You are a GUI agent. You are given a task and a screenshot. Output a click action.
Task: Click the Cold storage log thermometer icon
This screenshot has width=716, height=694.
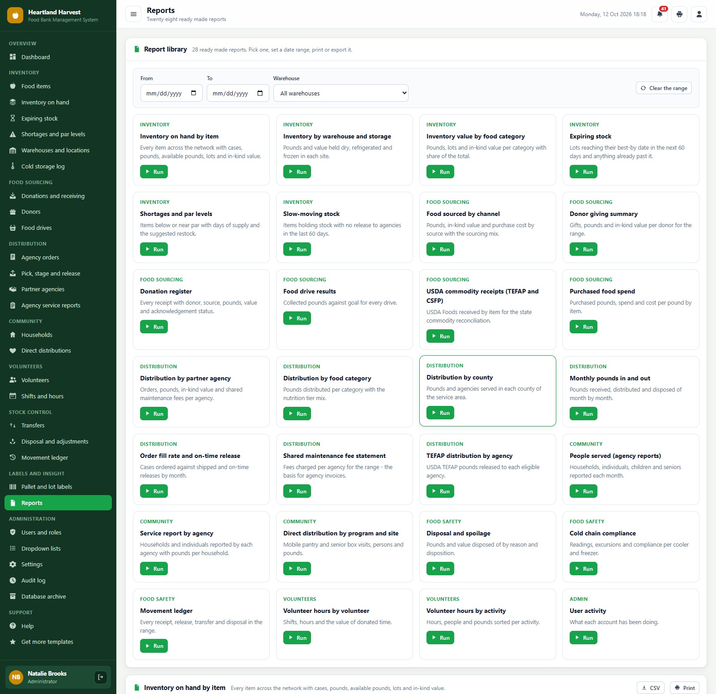point(13,166)
